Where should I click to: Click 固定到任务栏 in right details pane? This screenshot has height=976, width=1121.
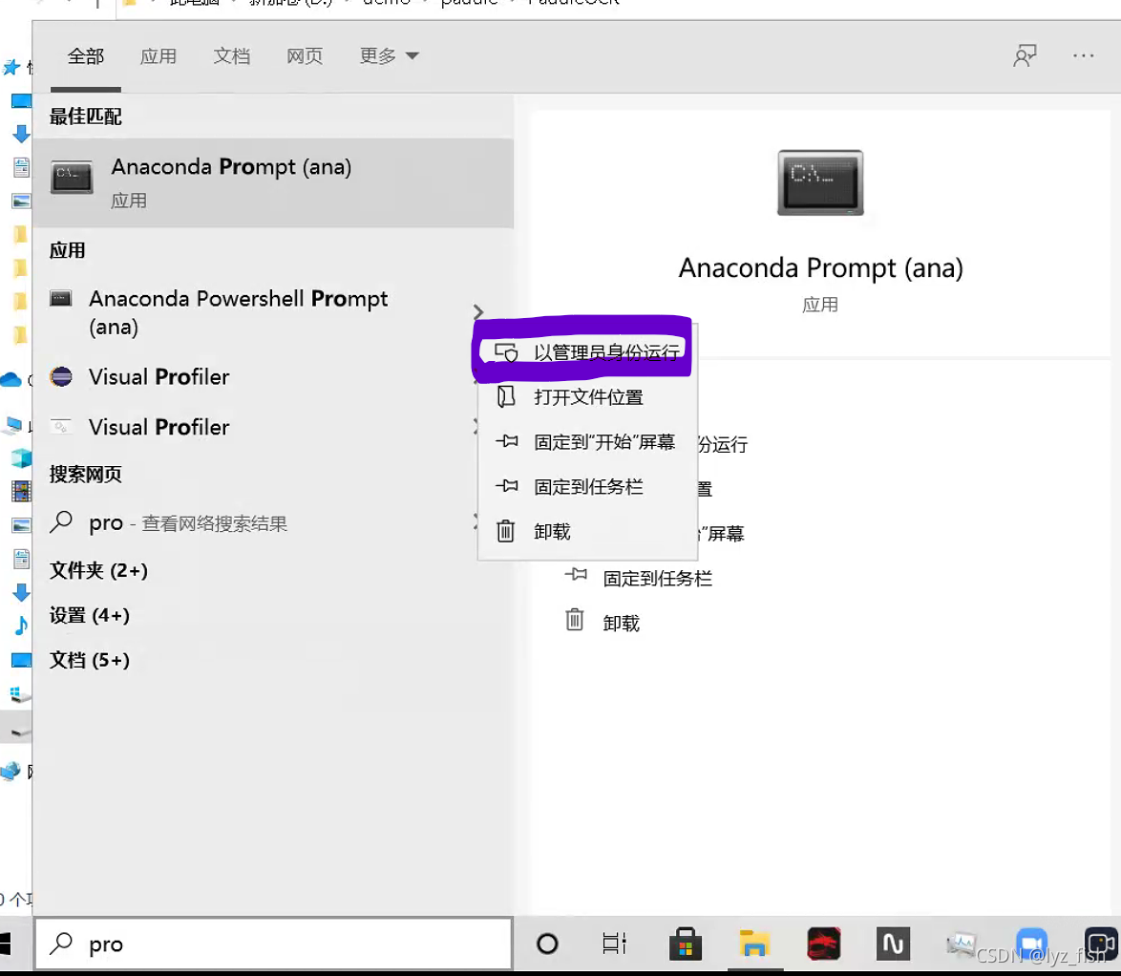(658, 579)
